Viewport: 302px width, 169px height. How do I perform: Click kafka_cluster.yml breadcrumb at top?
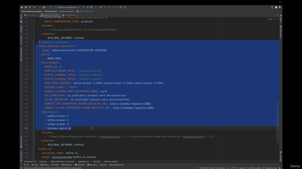click(x=85, y=11)
